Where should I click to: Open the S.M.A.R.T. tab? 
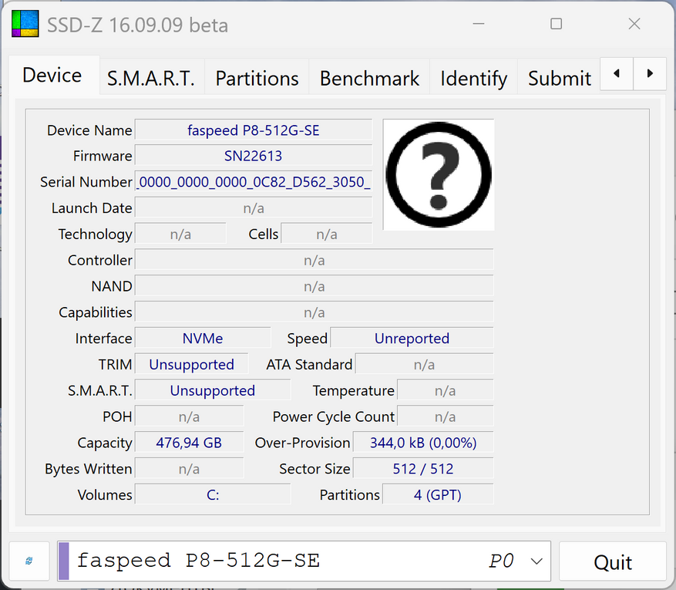point(151,79)
